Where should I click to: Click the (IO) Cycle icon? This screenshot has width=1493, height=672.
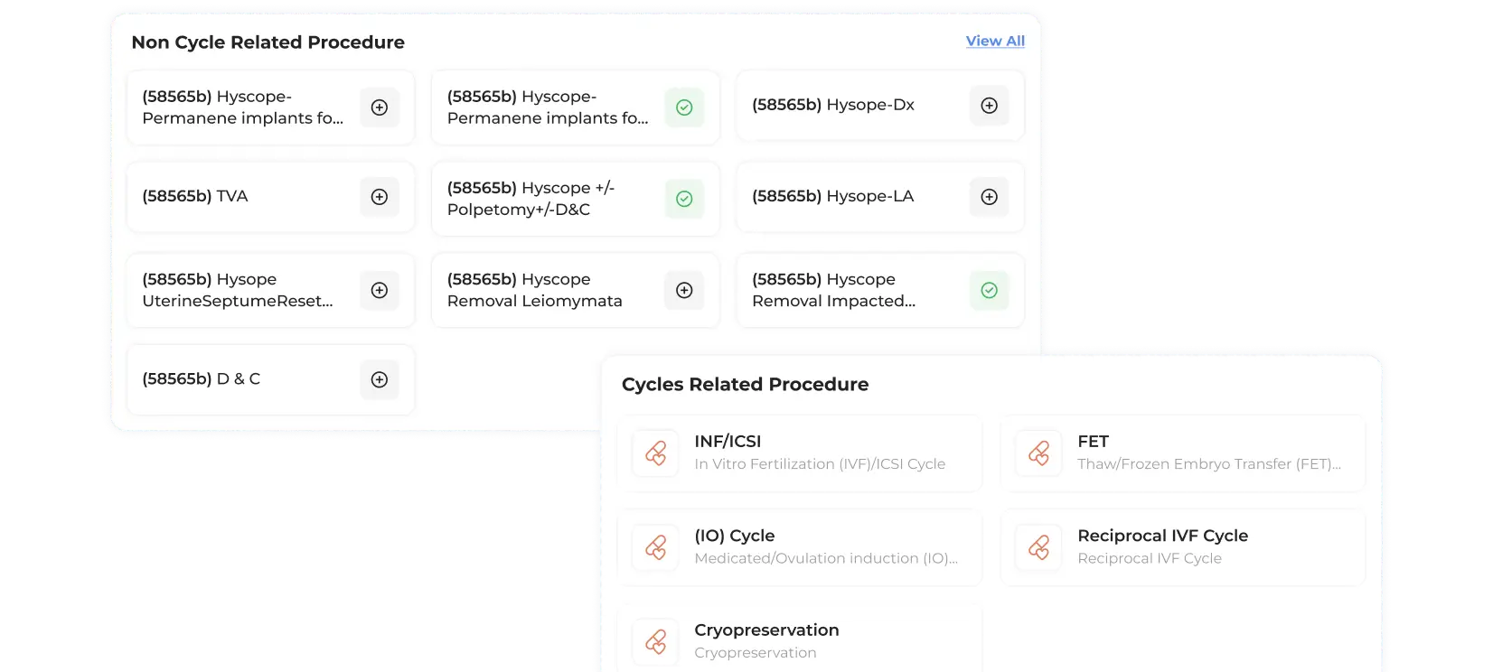656,546
